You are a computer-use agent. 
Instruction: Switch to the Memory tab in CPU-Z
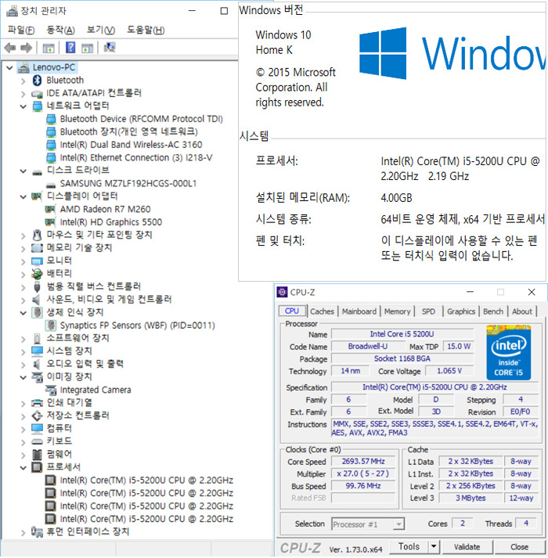click(398, 311)
